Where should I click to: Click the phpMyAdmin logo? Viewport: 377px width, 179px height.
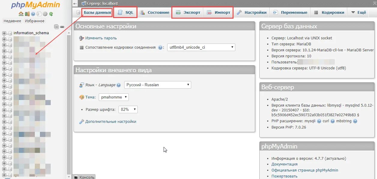35,5
